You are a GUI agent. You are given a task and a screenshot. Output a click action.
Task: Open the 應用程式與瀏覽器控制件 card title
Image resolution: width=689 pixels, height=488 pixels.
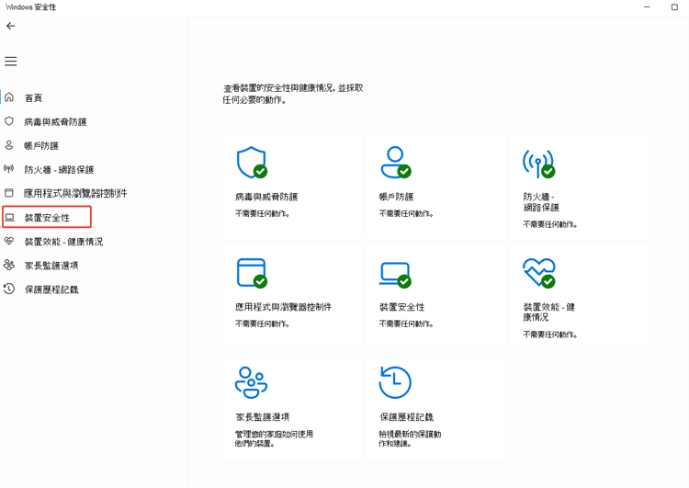pos(284,307)
